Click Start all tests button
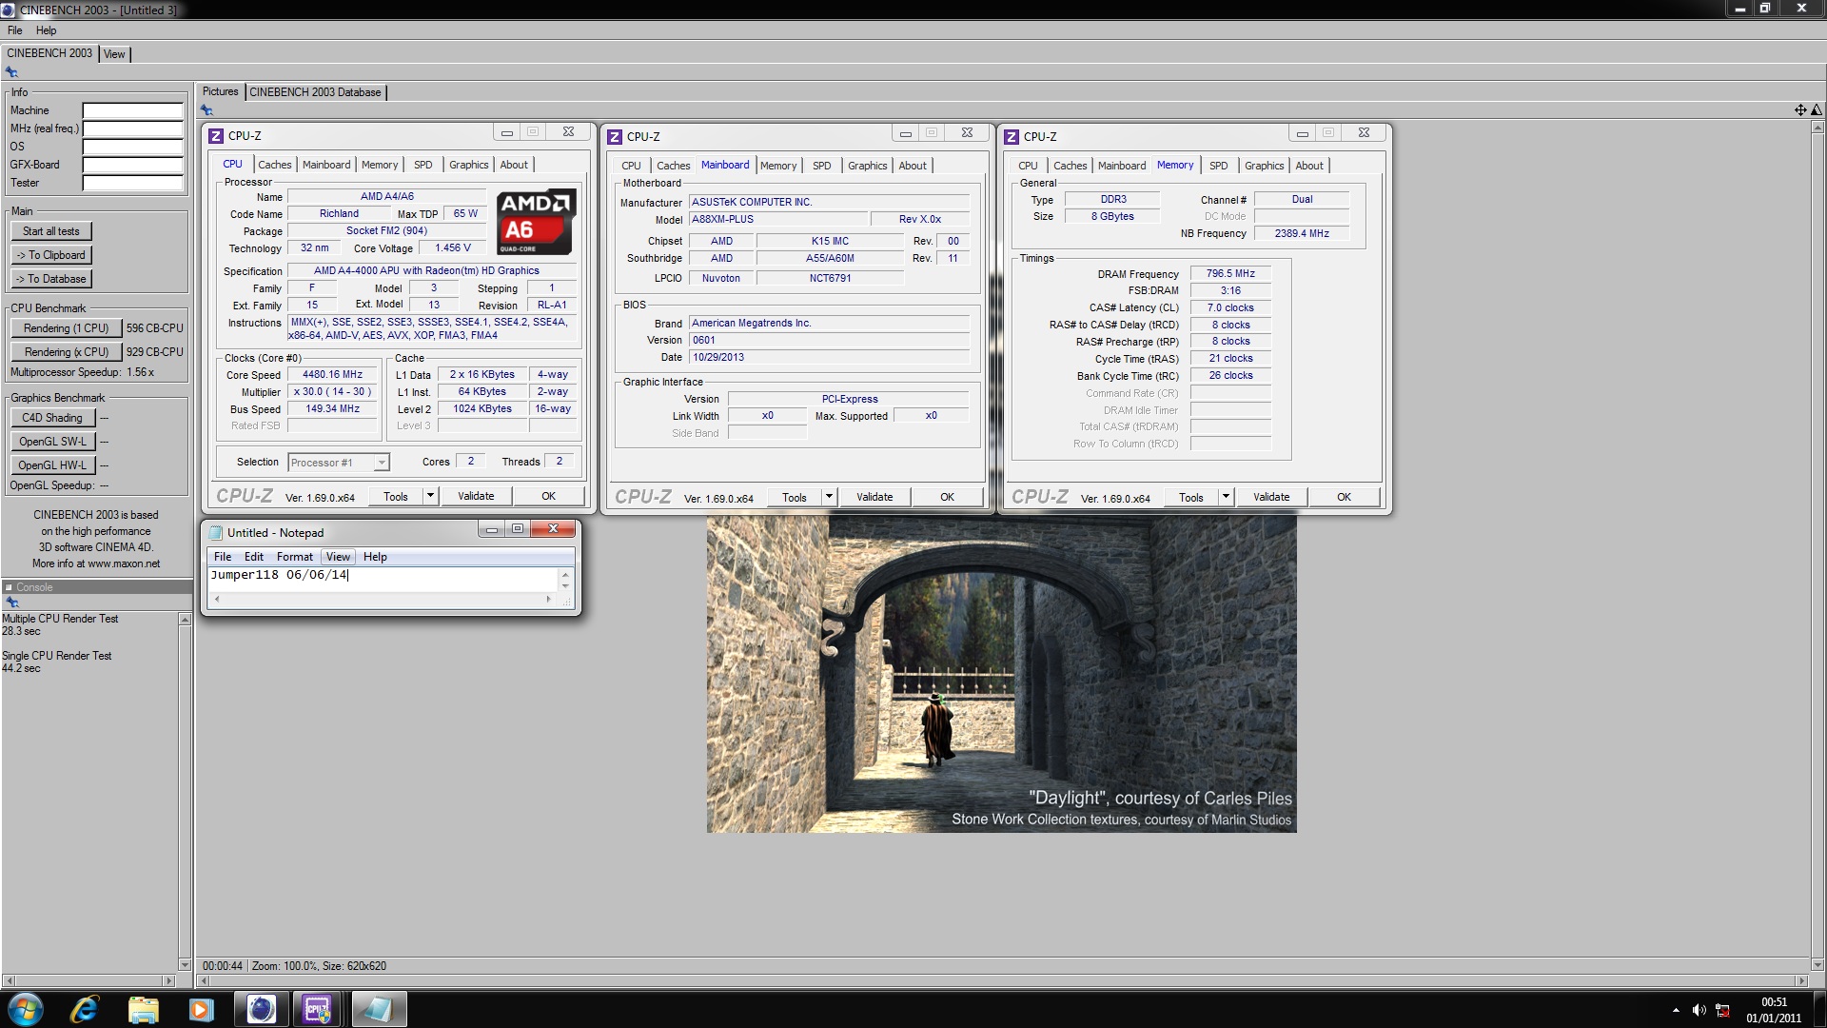The image size is (1827, 1028). pyautogui.click(x=51, y=231)
